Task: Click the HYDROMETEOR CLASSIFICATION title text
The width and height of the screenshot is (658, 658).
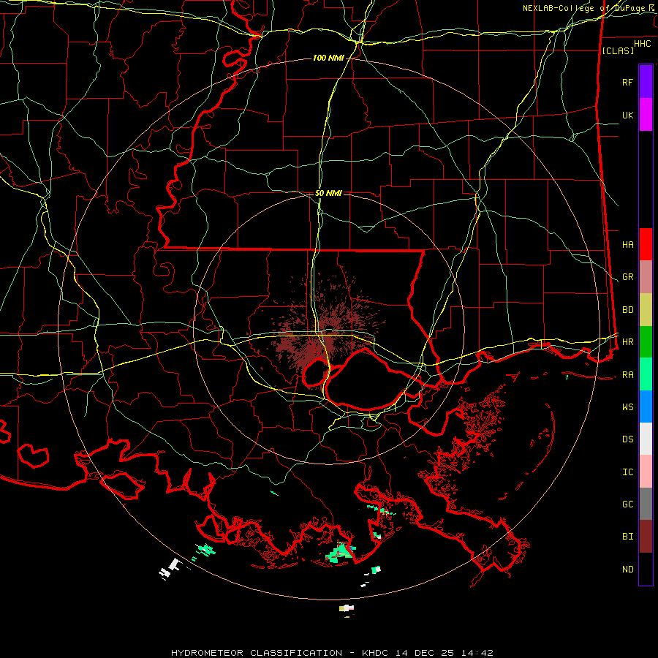Action: point(257,653)
